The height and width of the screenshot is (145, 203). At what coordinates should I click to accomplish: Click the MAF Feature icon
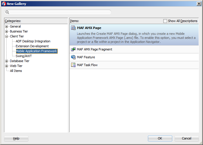pyautogui.click(x=73, y=57)
